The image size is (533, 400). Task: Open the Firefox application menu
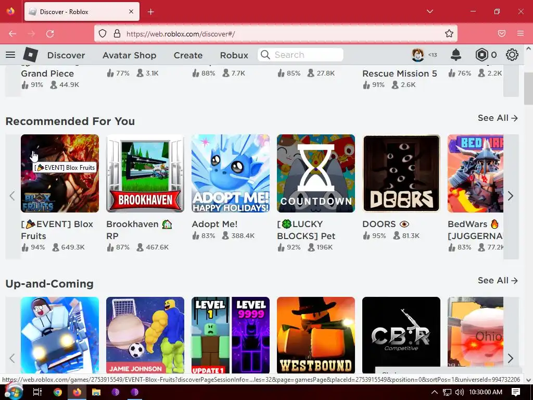(521, 33)
